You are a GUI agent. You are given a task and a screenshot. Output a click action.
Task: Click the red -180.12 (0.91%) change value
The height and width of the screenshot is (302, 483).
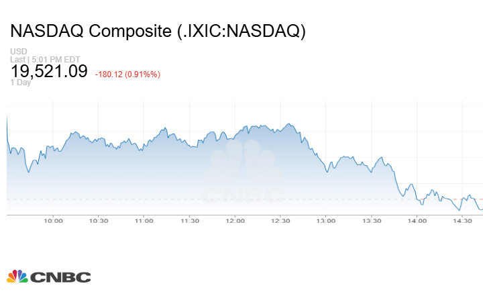click(x=127, y=74)
